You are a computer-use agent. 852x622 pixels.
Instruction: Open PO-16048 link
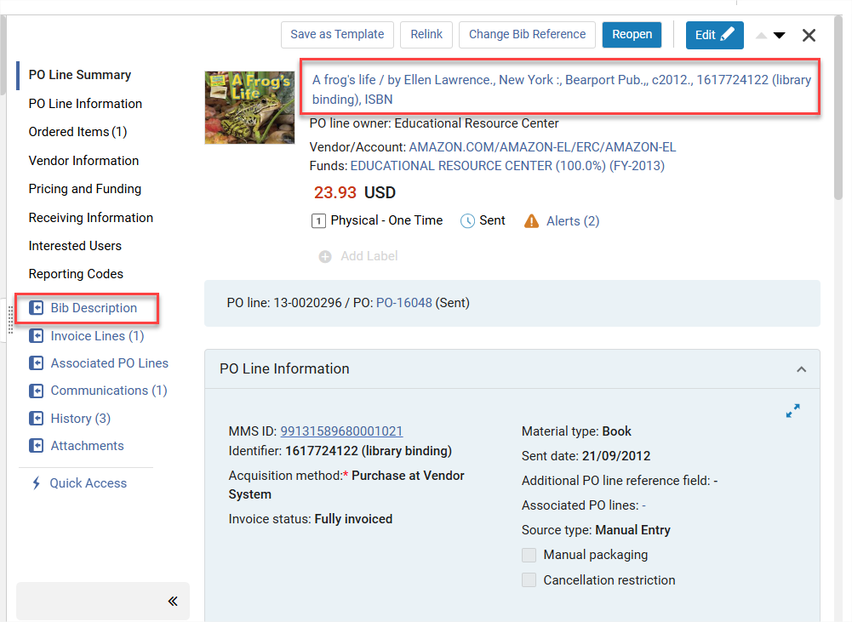click(x=403, y=303)
